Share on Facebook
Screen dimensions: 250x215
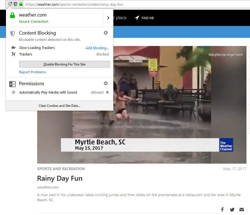[222, 209]
